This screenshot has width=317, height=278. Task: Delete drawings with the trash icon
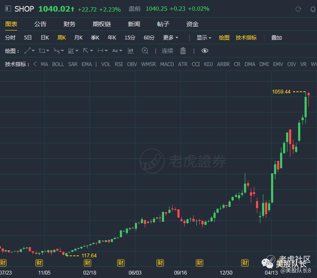[183, 51]
